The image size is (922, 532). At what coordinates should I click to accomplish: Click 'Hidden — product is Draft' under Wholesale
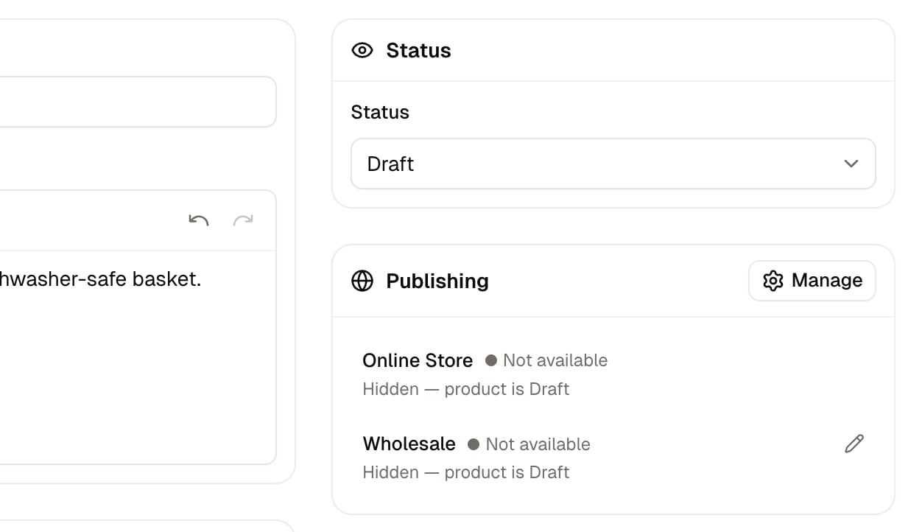click(x=466, y=472)
